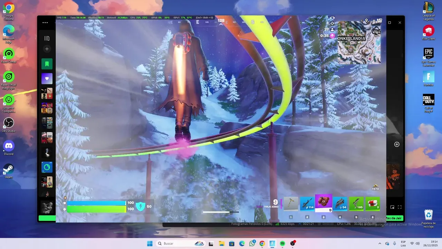Open Windows Start menu

(150, 243)
